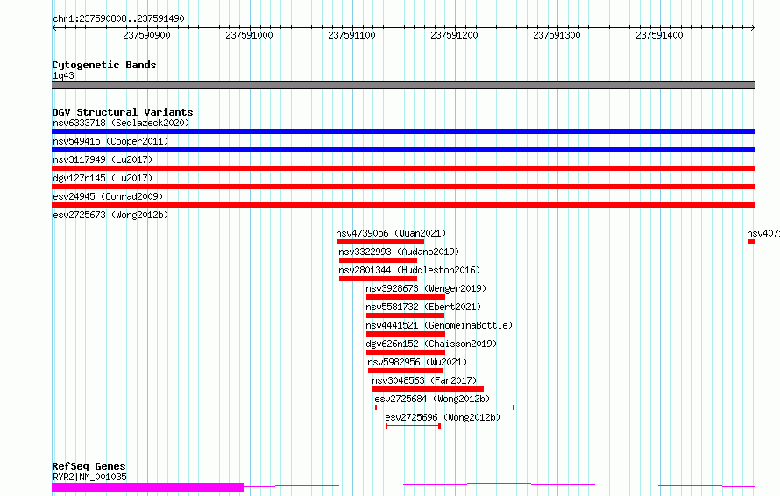Open the DGV Structural Variants track title
Screen dimensions: 780x496
pyautogui.click(x=123, y=112)
